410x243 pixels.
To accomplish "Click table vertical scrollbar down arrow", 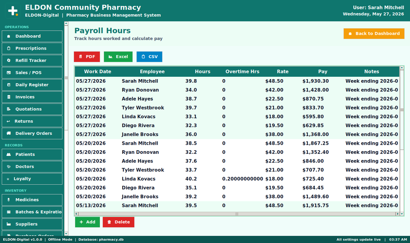I will click(402, 214).
